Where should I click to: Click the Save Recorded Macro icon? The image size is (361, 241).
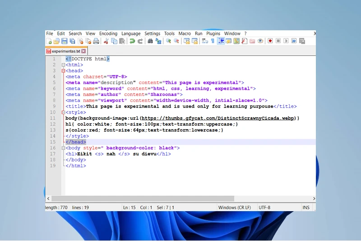click(302, 41)
